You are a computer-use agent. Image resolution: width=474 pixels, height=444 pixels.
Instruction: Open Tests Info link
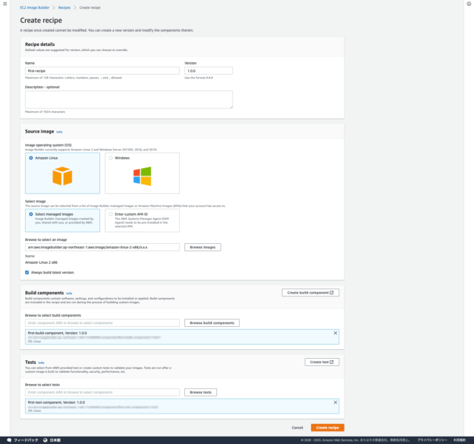(x=41, y=362)
